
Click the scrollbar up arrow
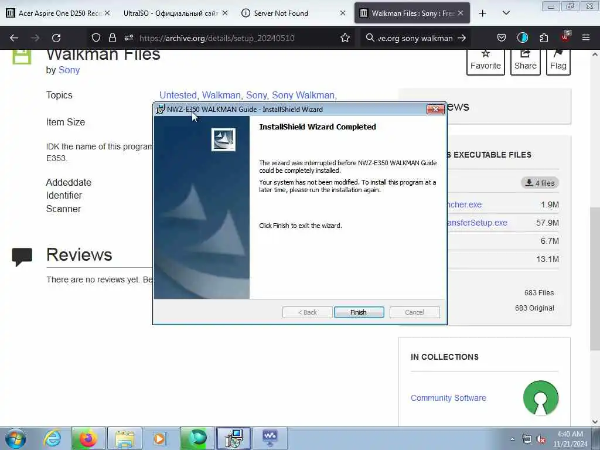595,54
